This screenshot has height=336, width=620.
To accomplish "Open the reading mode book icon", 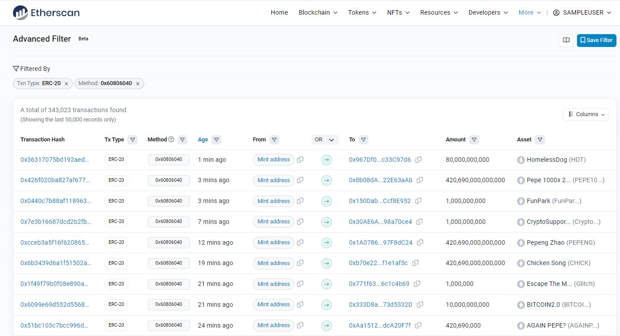I will [566, 40].
